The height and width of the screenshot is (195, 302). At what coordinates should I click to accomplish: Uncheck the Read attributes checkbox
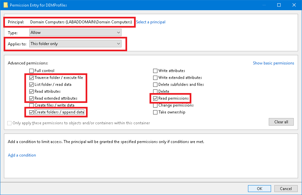tap(32, 91)
